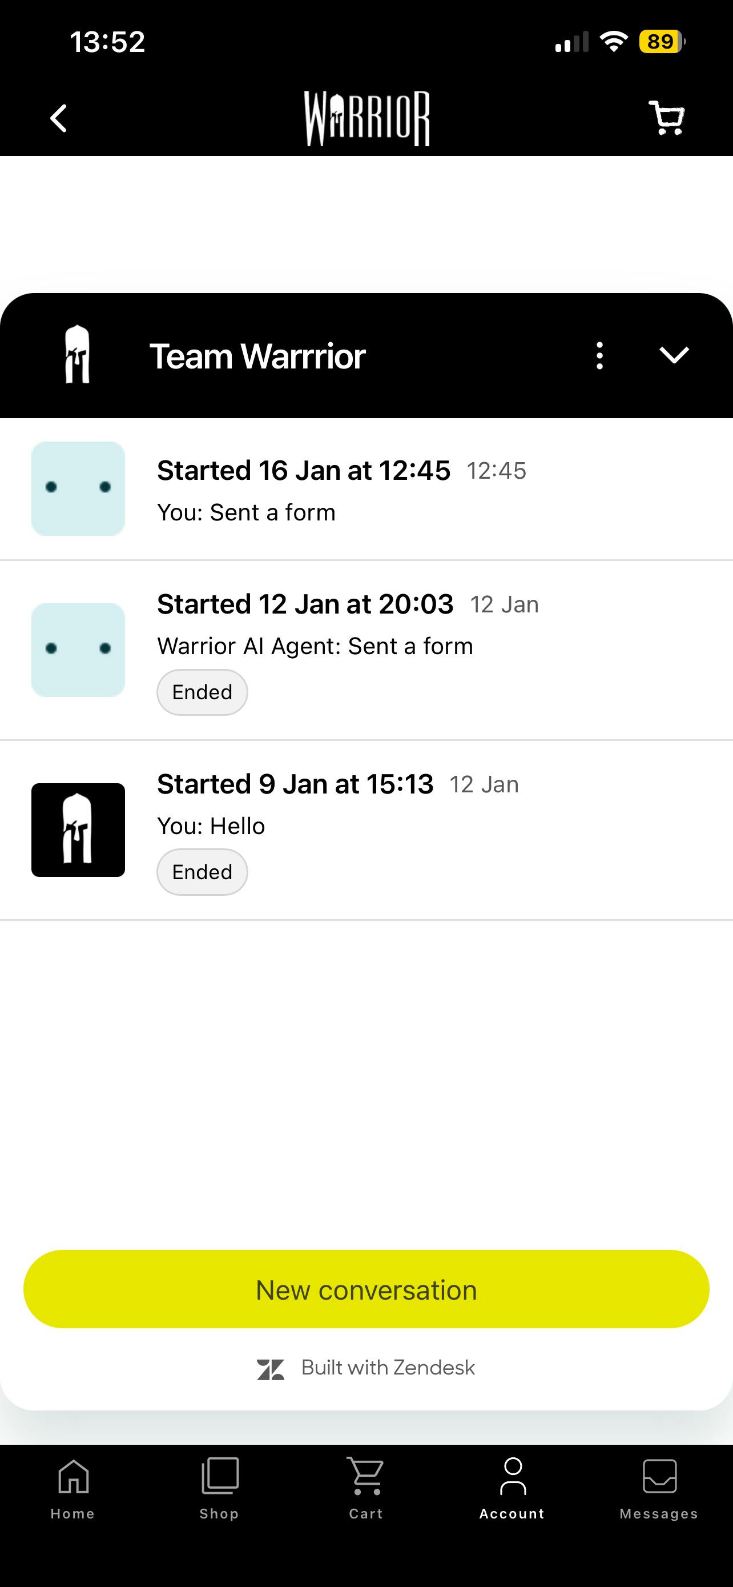This screenshot has width=733, height=1587.
Task: Tap Ended badge on 12 Jan conversation
Action: point(202,692)
